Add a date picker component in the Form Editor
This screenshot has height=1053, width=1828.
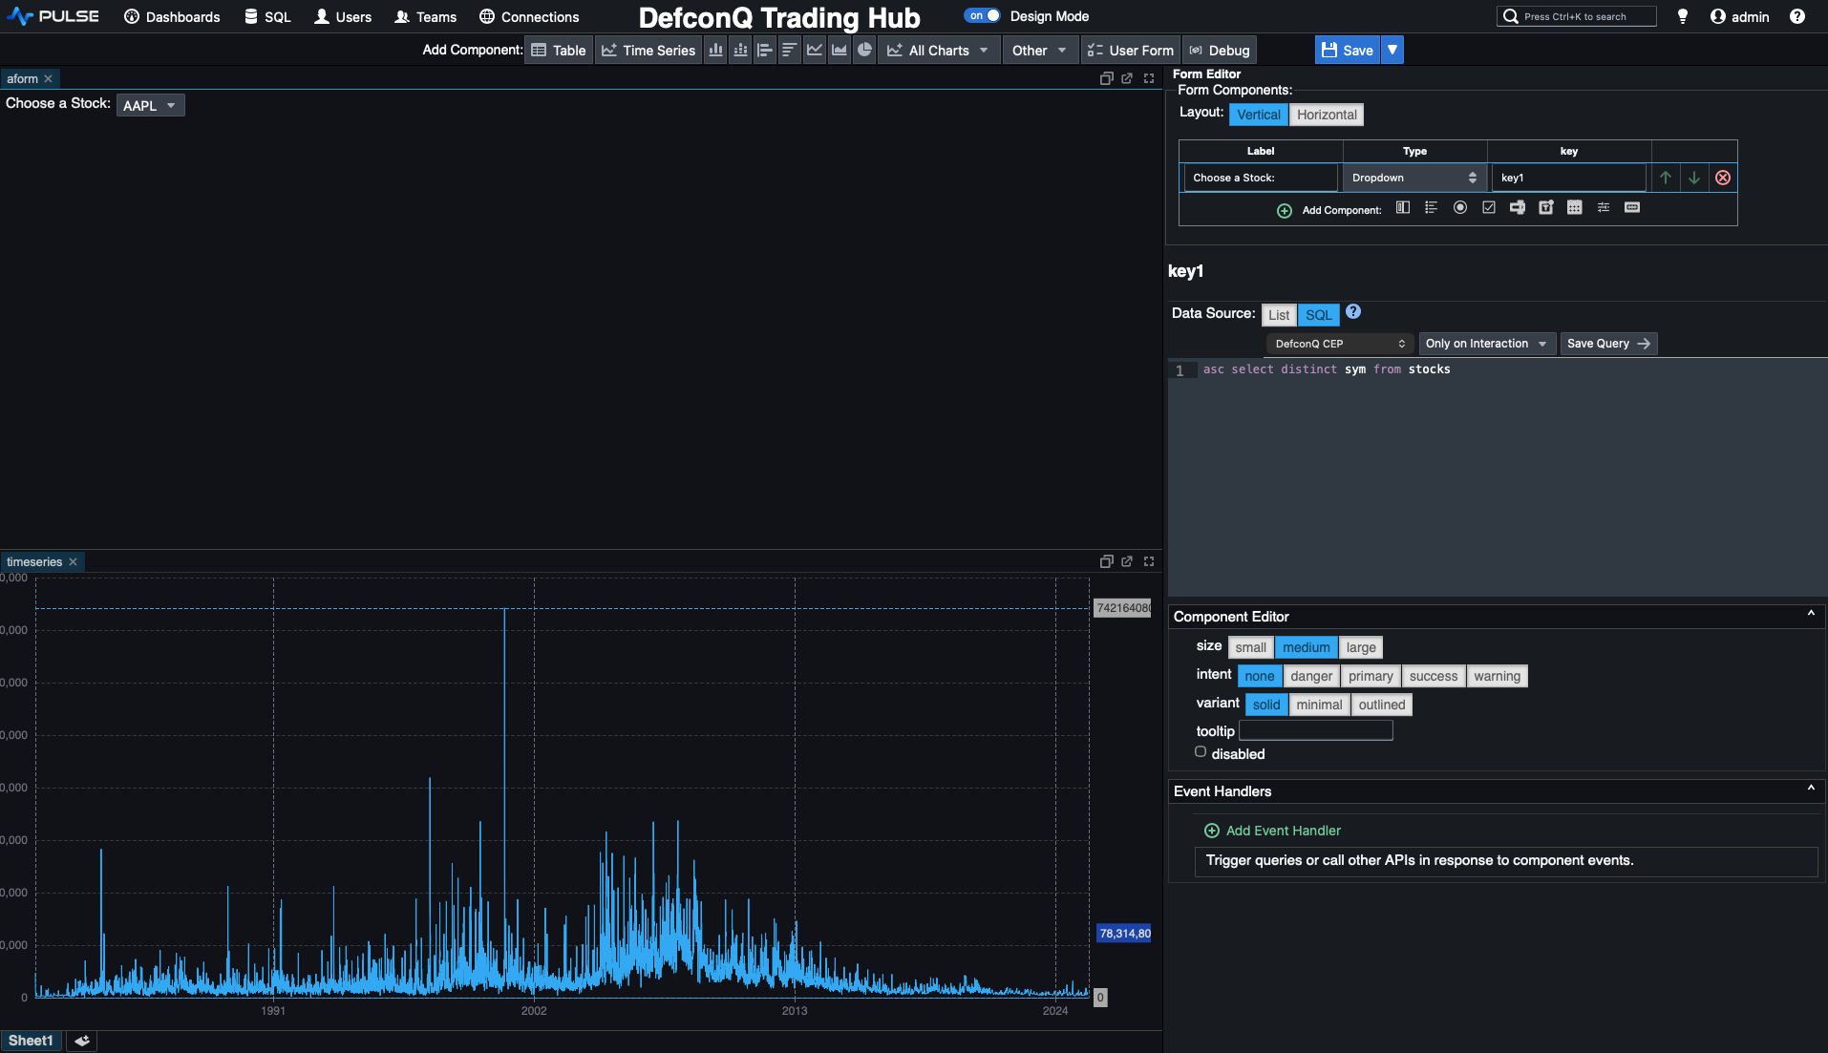click(x=1575, y=207)
